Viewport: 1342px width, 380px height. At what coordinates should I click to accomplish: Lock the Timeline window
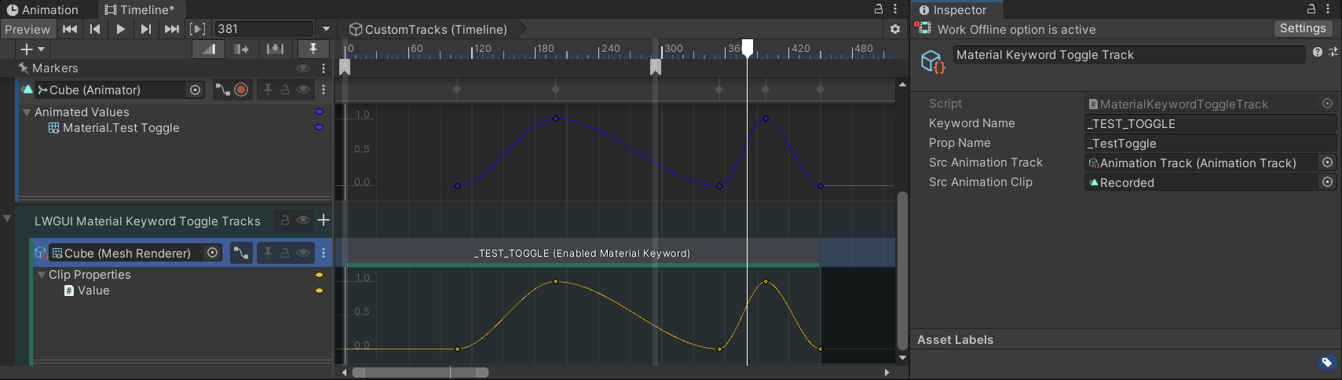coord(879,9)
